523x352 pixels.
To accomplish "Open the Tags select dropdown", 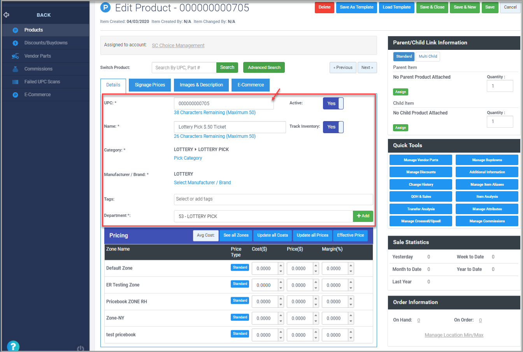I will click(x=273, y=199).
